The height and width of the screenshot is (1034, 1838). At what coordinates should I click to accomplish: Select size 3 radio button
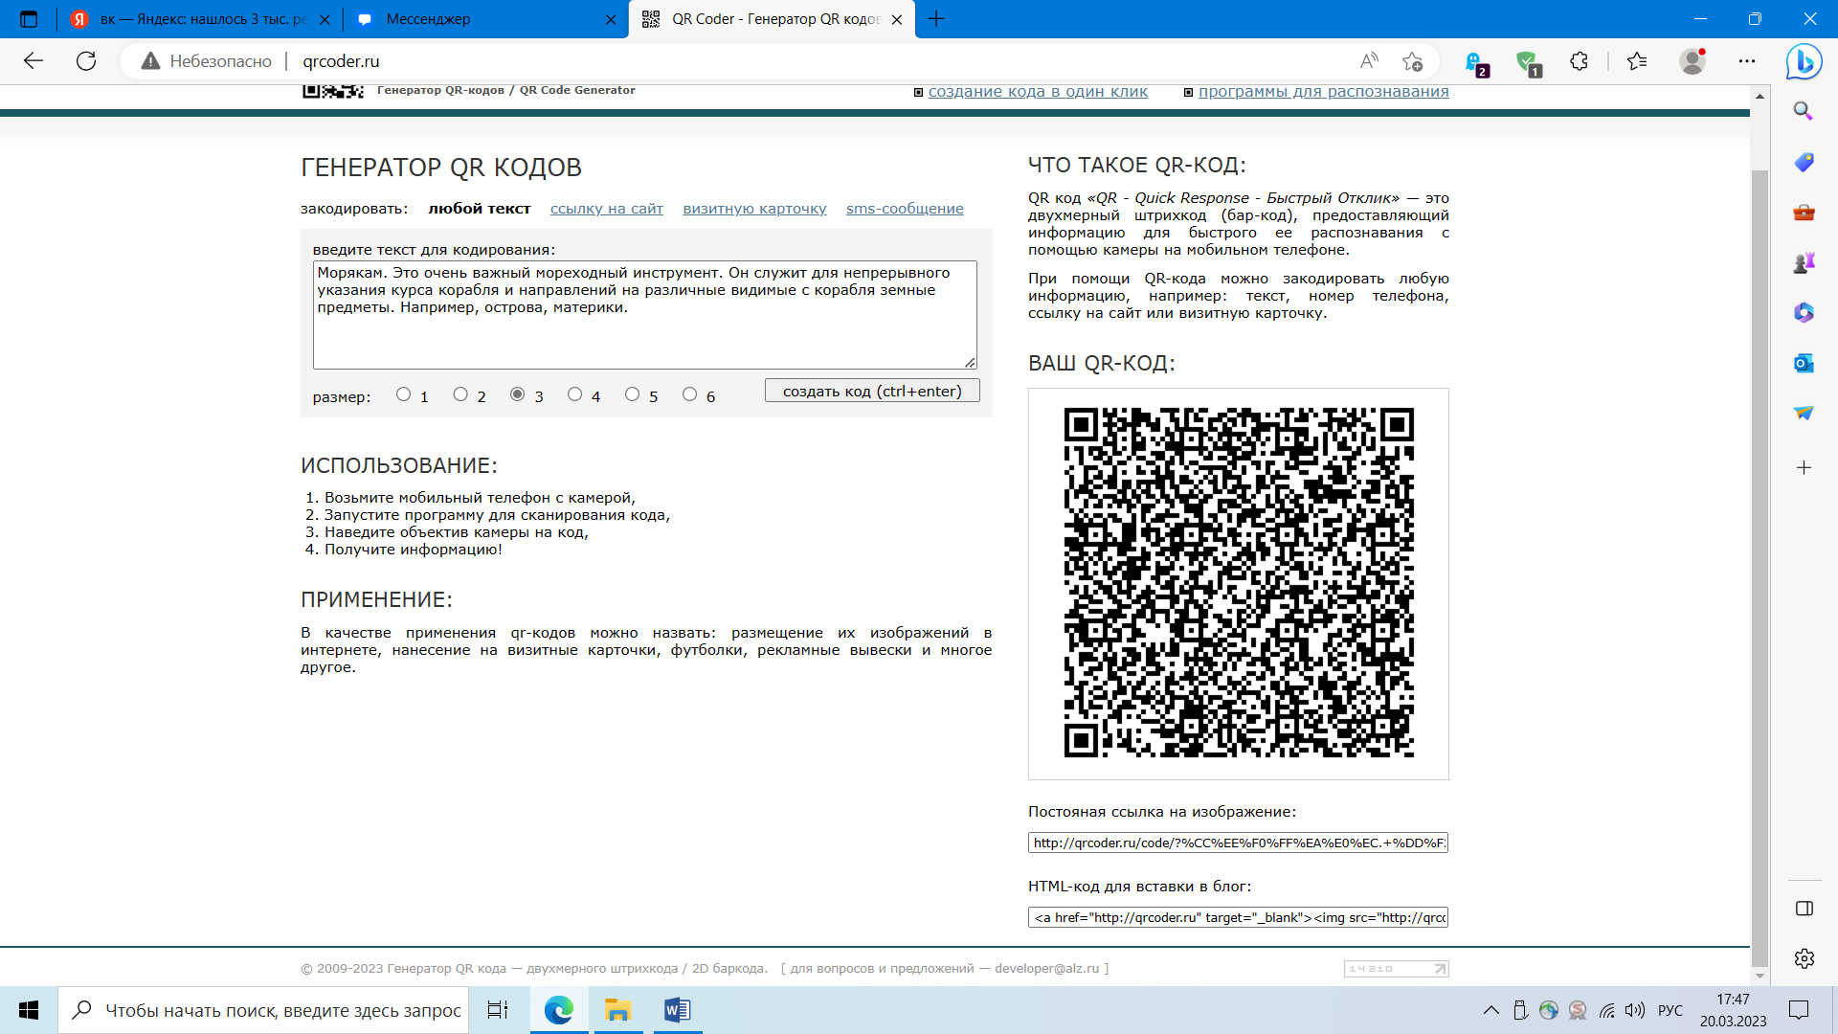[x=517, y=394]
